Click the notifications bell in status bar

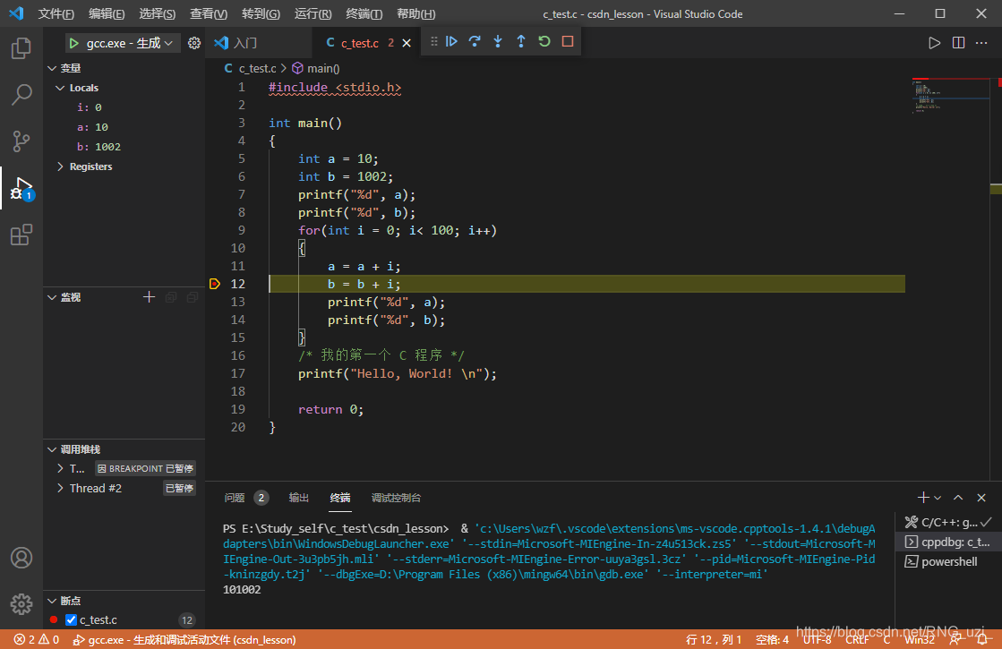[982, 639]
